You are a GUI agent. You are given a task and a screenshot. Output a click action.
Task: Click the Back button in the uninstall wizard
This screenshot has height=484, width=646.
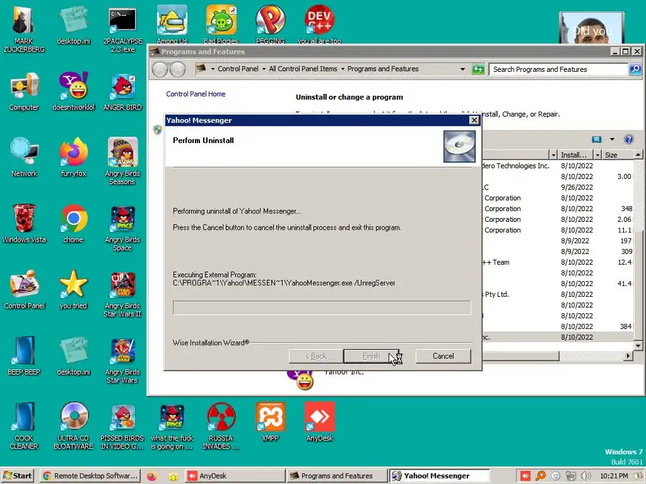pos(316,356)
